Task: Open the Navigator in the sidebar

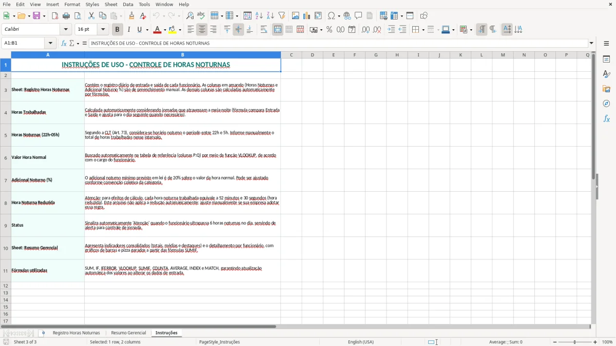Action: point(606,104)
